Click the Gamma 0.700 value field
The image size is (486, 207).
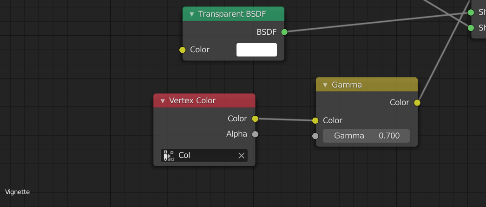coord(367,136)
